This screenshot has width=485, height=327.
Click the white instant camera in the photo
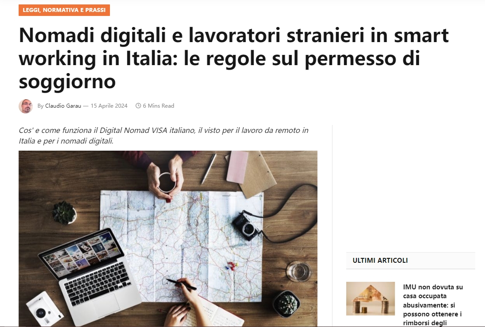pyautogui.click(x=44, y=309)
